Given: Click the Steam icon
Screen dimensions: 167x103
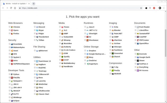Looking at the screenshot, I should tap(138, 61).
